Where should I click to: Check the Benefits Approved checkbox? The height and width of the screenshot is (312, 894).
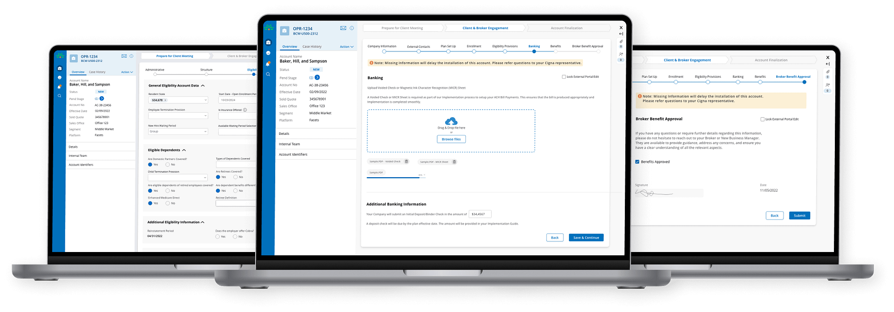(x=637, y=162)
